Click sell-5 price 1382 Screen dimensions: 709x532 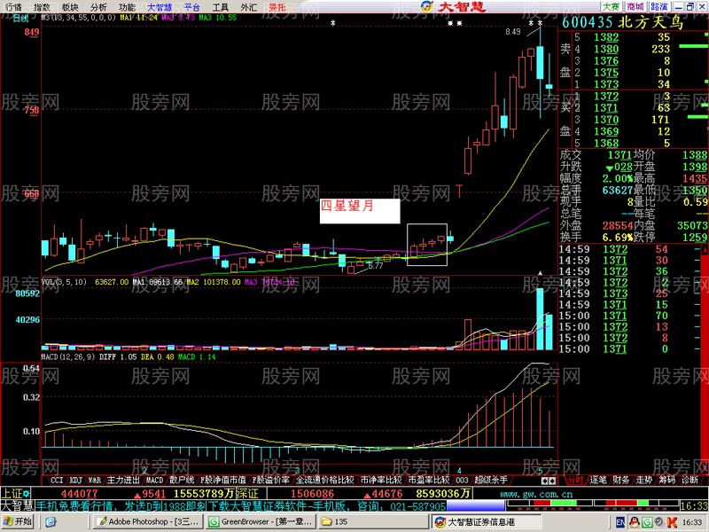coord(606,37)
